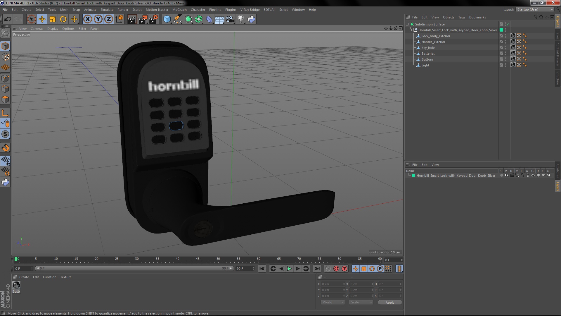
Task: Activate the Move tool in top toolbar
Action: 42,19
